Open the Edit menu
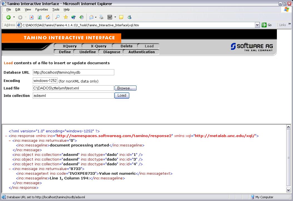The height and width of the screenshot is (201, 293). [18, 9]
